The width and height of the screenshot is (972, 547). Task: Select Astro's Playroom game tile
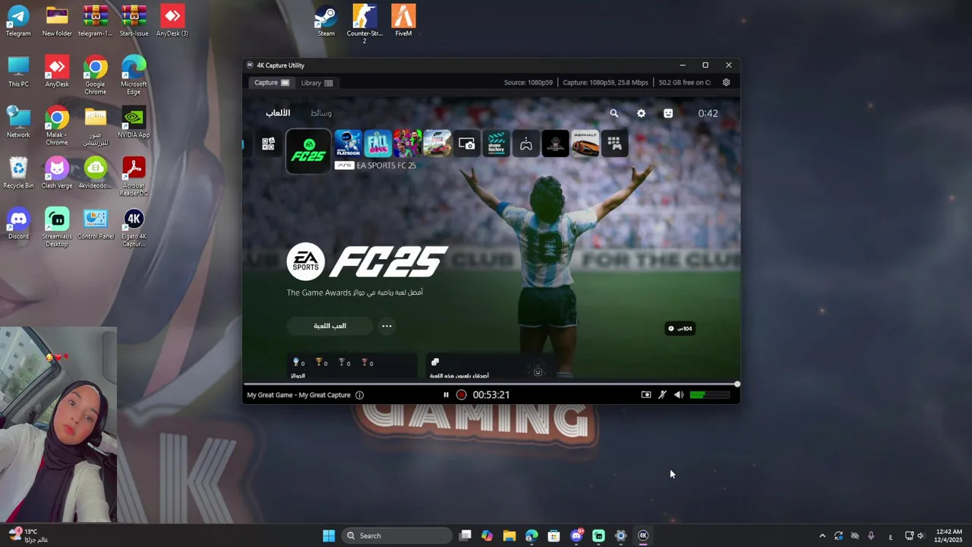pos(348,144)
